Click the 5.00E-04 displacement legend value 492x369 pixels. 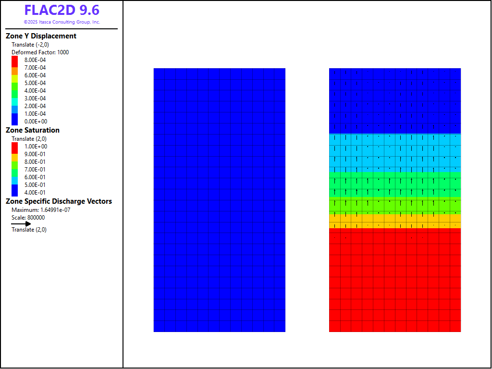pyautogui.click(x=35, y=83)
